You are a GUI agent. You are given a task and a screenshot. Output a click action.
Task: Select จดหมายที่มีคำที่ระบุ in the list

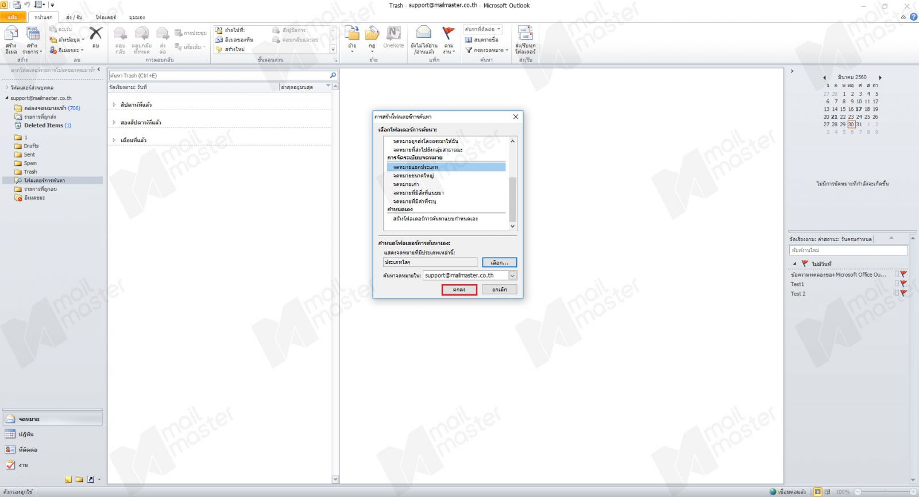point(414,201)
